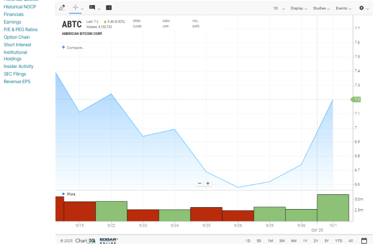The width and height of the screenshot is (373, 244).
Task: Click the 9/26 red volume bar
Action: click(238, 215)
